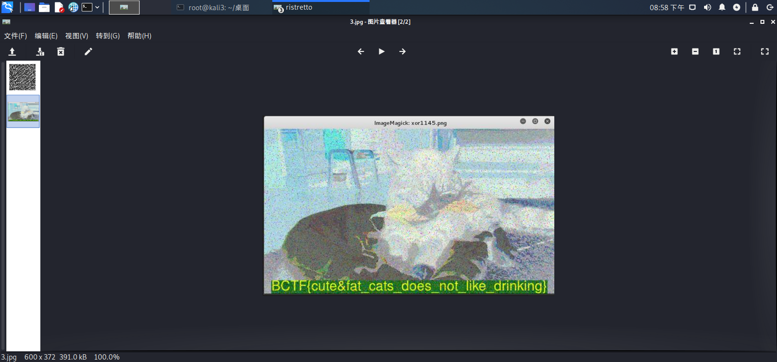Open the 帮助(H) menu
777x362 pixels.
140,36
